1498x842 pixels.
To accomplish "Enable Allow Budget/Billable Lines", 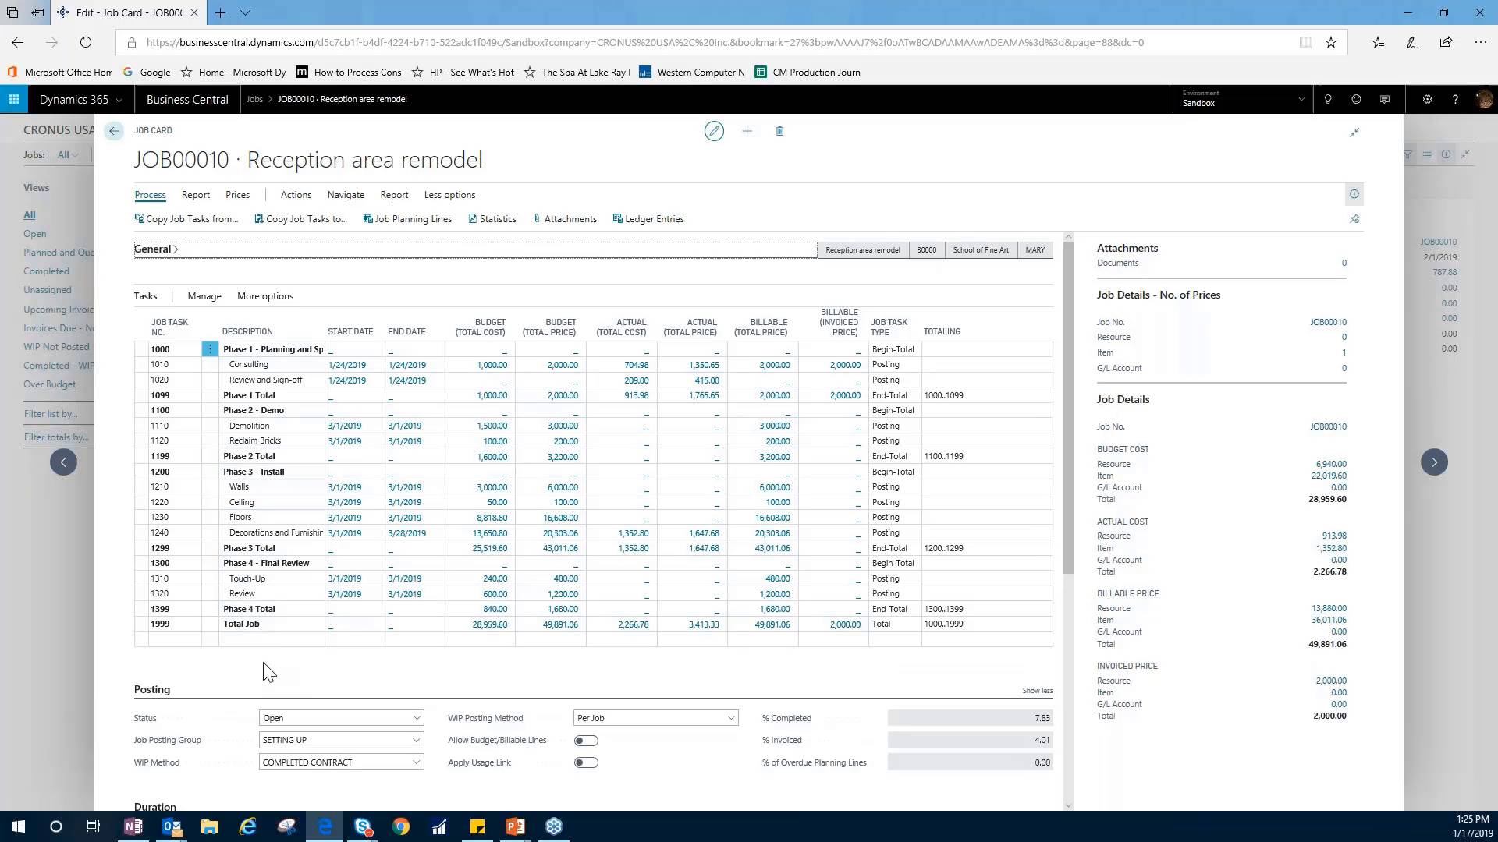I will point(586,740).
